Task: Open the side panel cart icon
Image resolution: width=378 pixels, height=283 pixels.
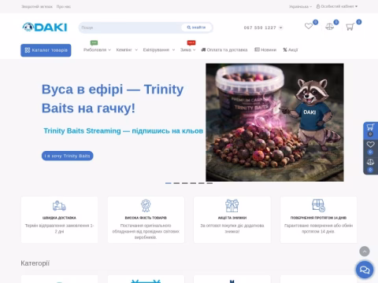Action: click(x=370, y=127)
